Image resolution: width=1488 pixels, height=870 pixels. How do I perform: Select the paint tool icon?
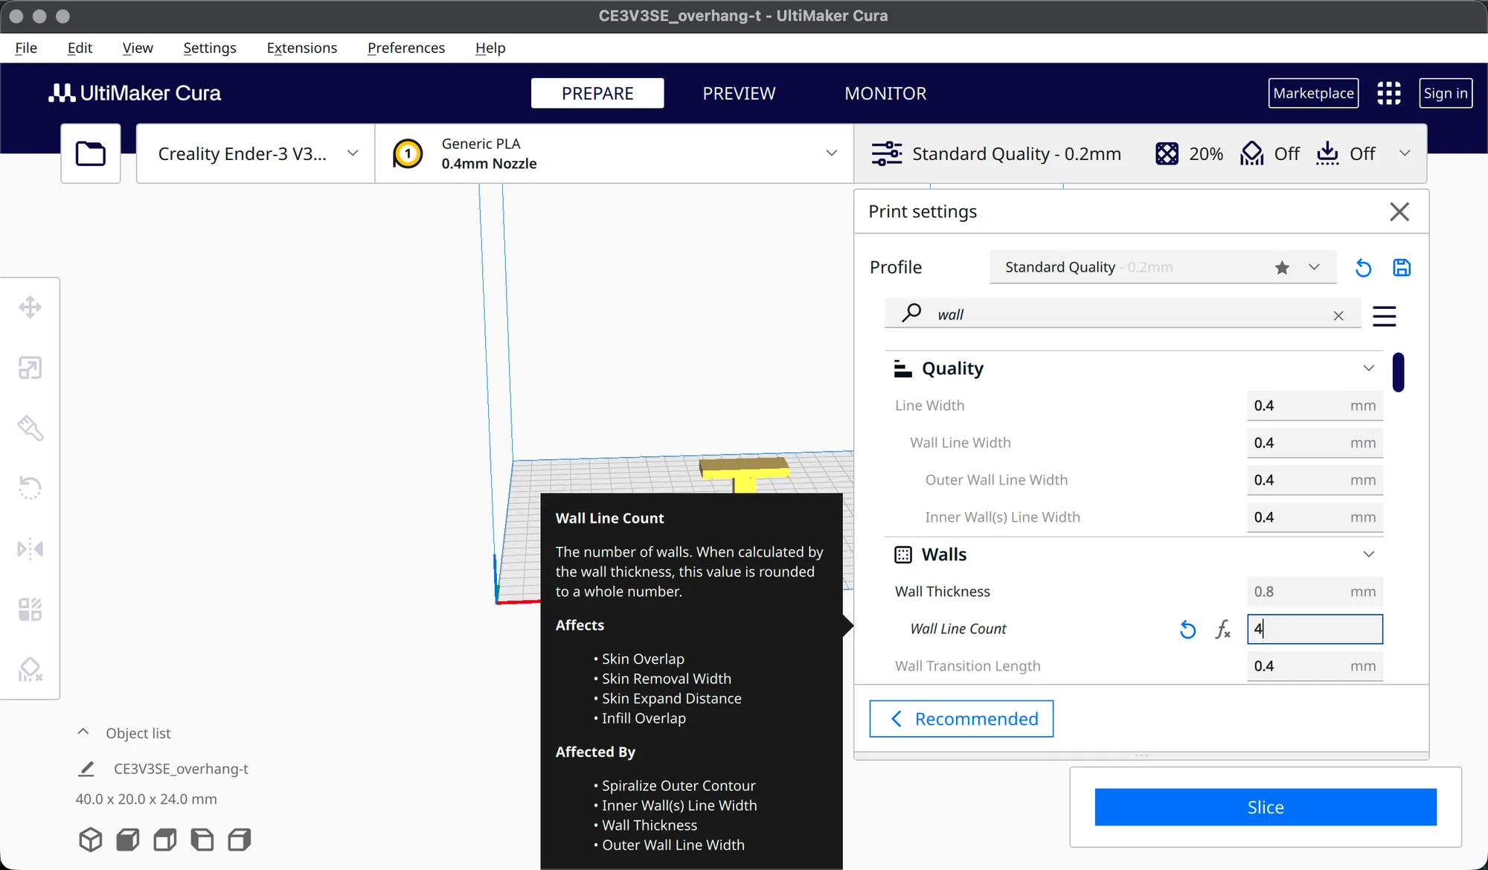[x=31, y=428]
